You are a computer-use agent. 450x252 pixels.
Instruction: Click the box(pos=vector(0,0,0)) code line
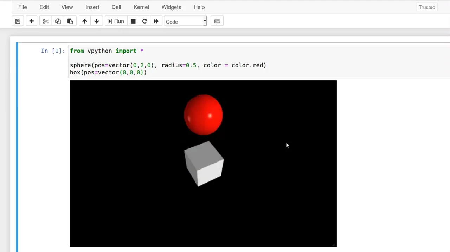108,72
